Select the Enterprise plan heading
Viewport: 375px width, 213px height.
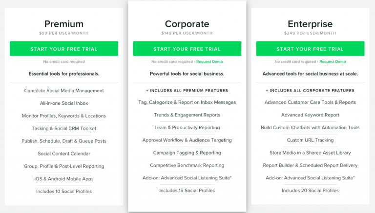point(310,23)
